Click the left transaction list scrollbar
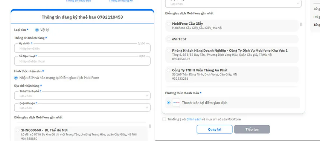 pyautogui.click(x=150, y=126)
